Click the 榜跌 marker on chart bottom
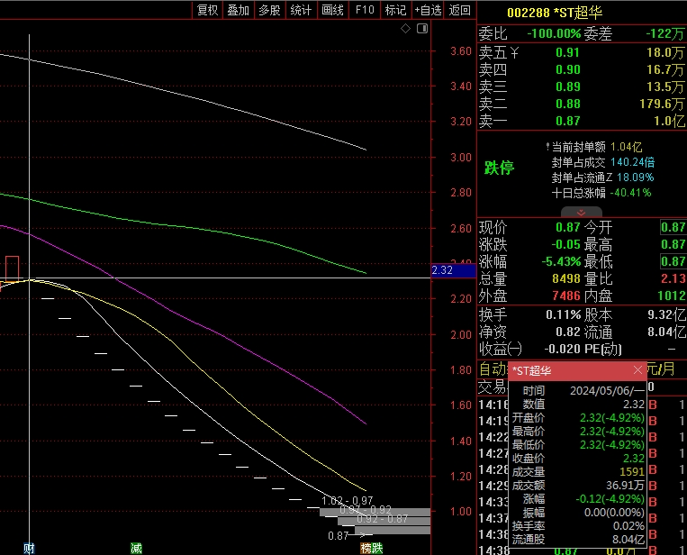687x555 pixels. [x=372, y=548]
